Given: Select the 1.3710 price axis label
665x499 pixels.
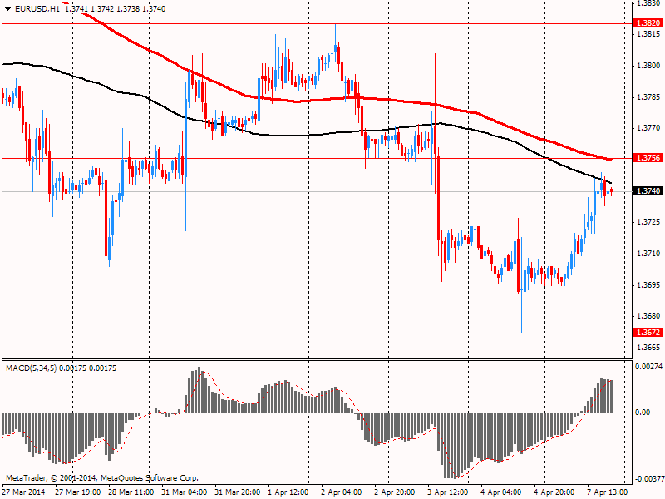Looking at the screenshot, I should tap(648, 254).
